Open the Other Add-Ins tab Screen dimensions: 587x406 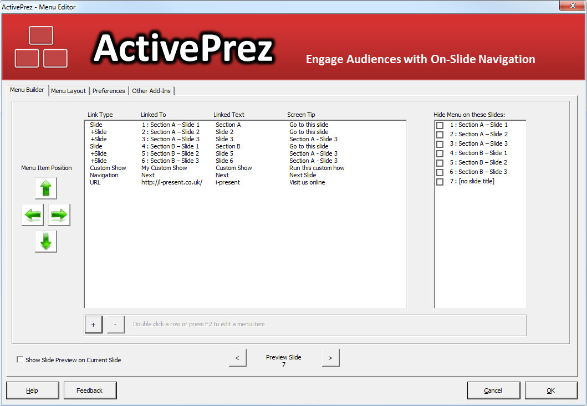click(x=152, y=91)
